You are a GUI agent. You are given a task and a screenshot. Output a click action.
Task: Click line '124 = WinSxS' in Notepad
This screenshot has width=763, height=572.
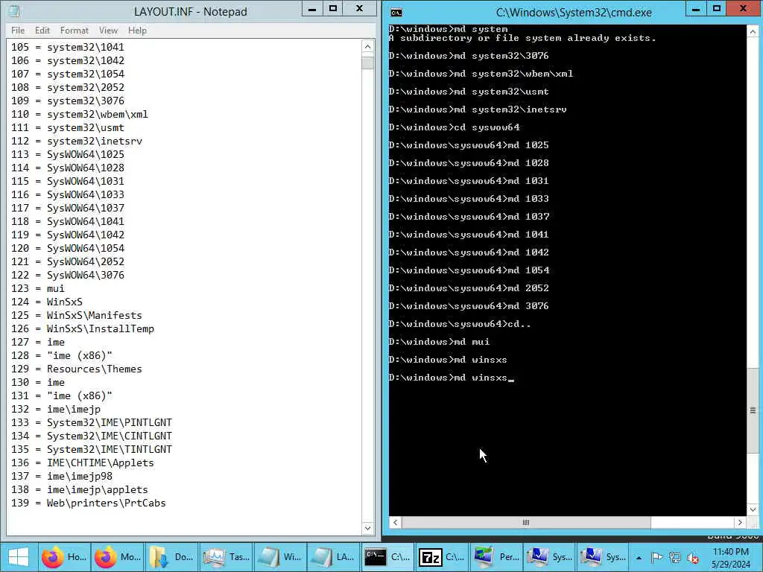point(47,302)
